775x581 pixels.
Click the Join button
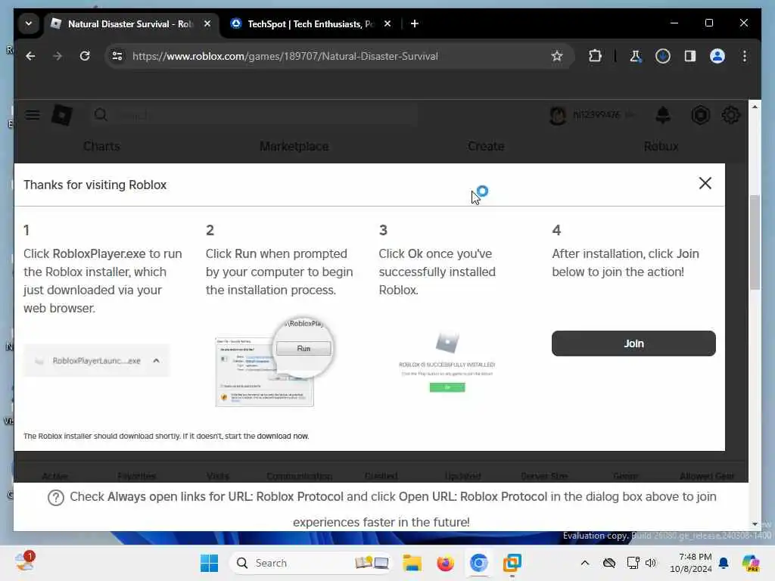click(x=633, y=343)
